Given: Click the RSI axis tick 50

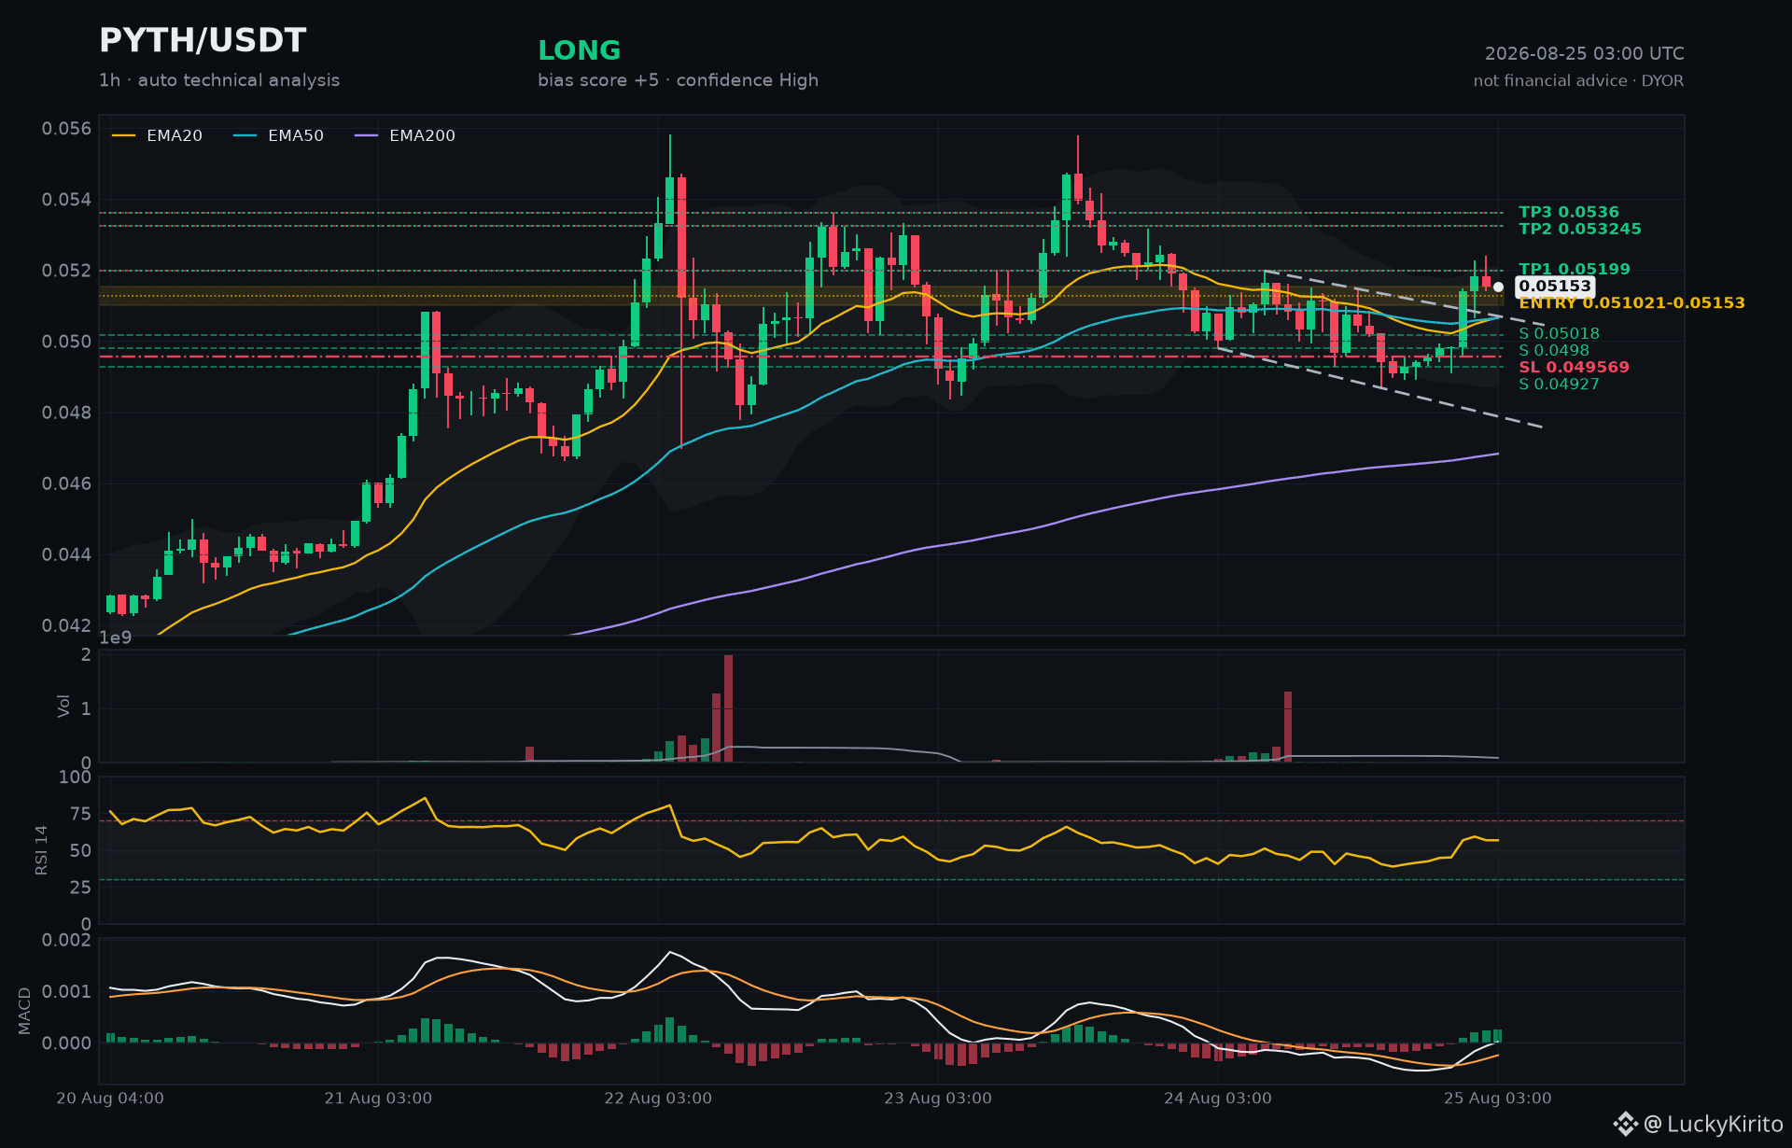Looking at the screenshot, I should point(81,850).
